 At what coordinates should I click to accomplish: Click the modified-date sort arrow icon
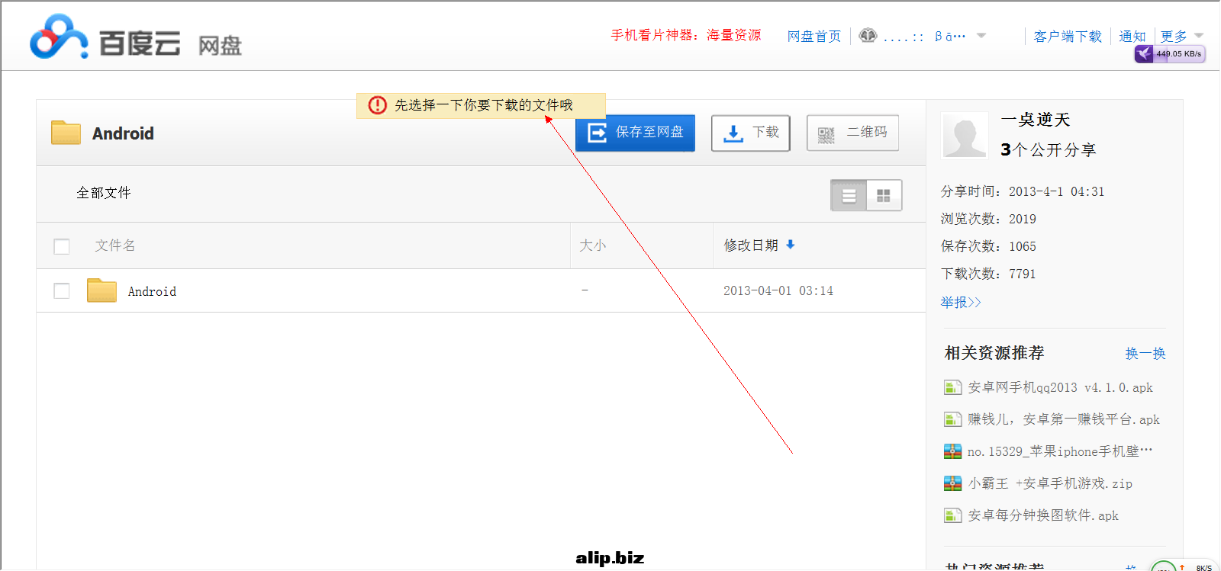pos(791,245)
